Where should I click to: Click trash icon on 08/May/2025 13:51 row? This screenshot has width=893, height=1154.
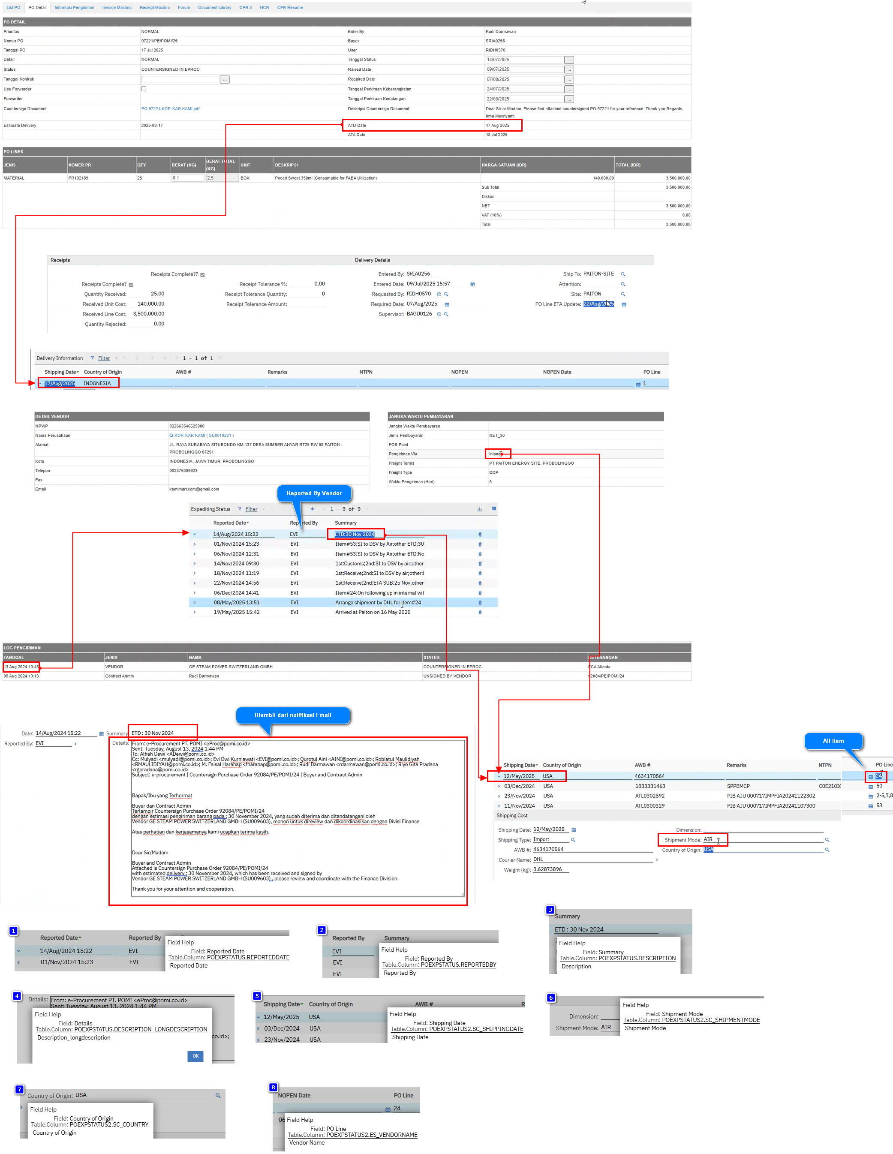tap(480, 603)
